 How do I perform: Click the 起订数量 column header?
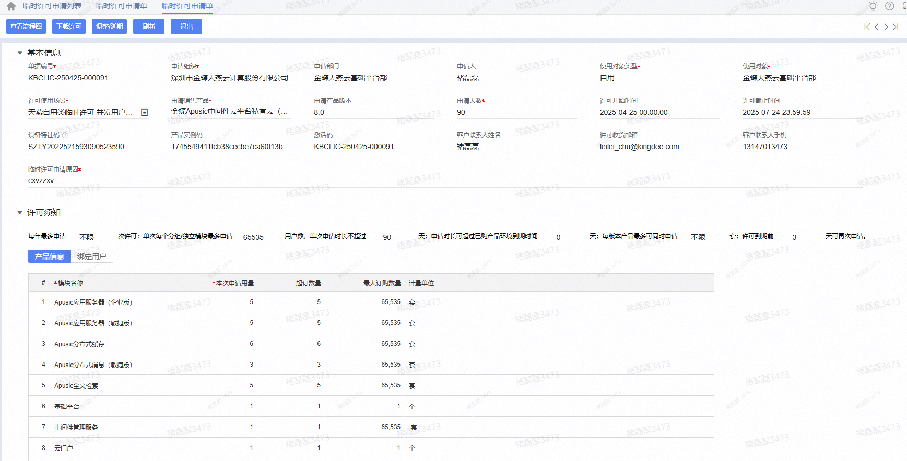(309, 283)
